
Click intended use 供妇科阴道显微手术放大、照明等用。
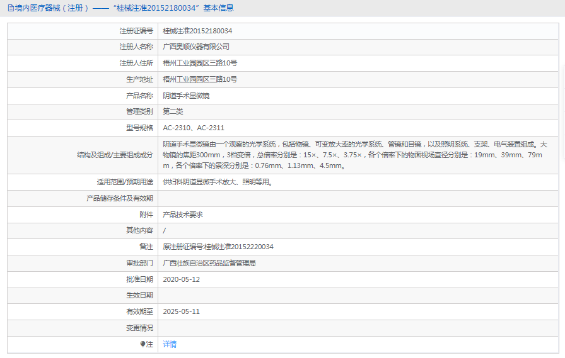point(219,182)
